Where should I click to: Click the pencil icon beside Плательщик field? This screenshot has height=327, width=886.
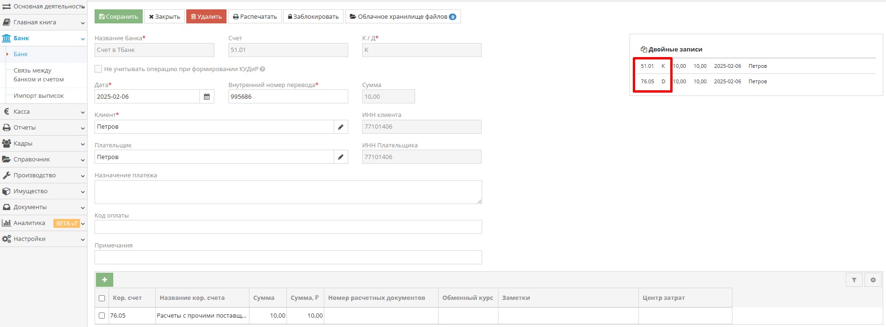click(x=341, y=157)
